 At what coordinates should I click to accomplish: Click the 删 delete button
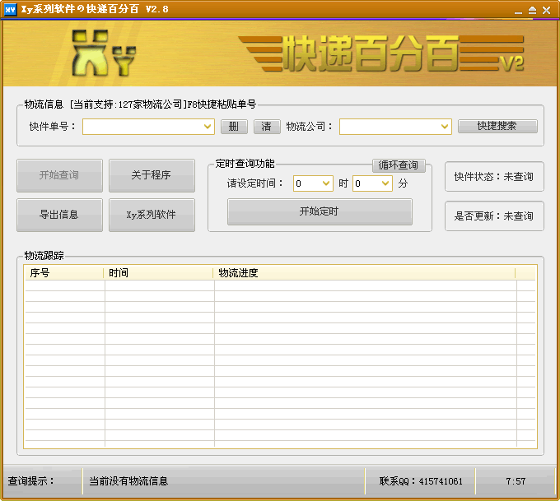(x=234, y=127)
